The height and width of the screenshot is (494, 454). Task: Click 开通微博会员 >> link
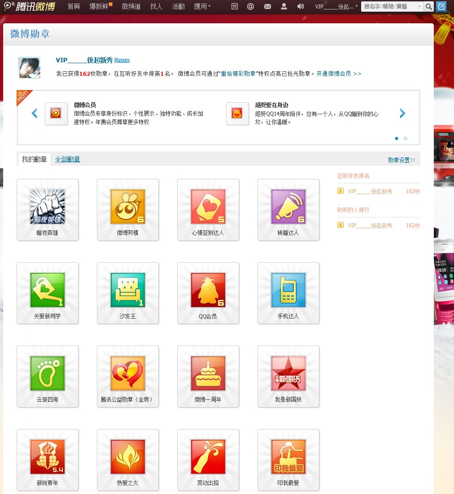click(x=339, y=74)
